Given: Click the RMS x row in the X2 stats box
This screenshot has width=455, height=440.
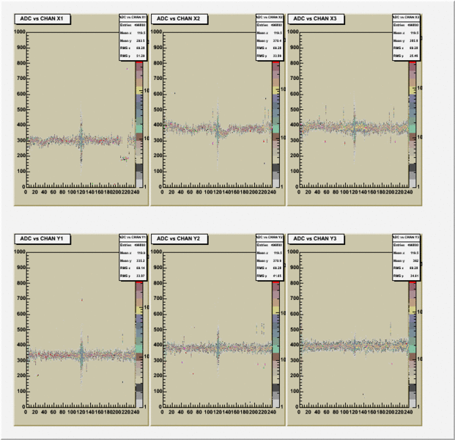Looking at the screenshot, I should tap(270, 48).
